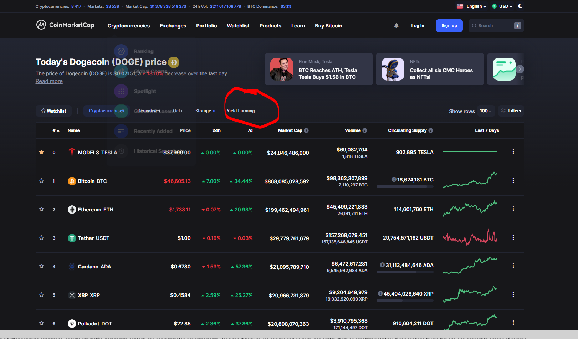
Task: Toggle watchlist star for Cardano
Action: tap(41, 266)
